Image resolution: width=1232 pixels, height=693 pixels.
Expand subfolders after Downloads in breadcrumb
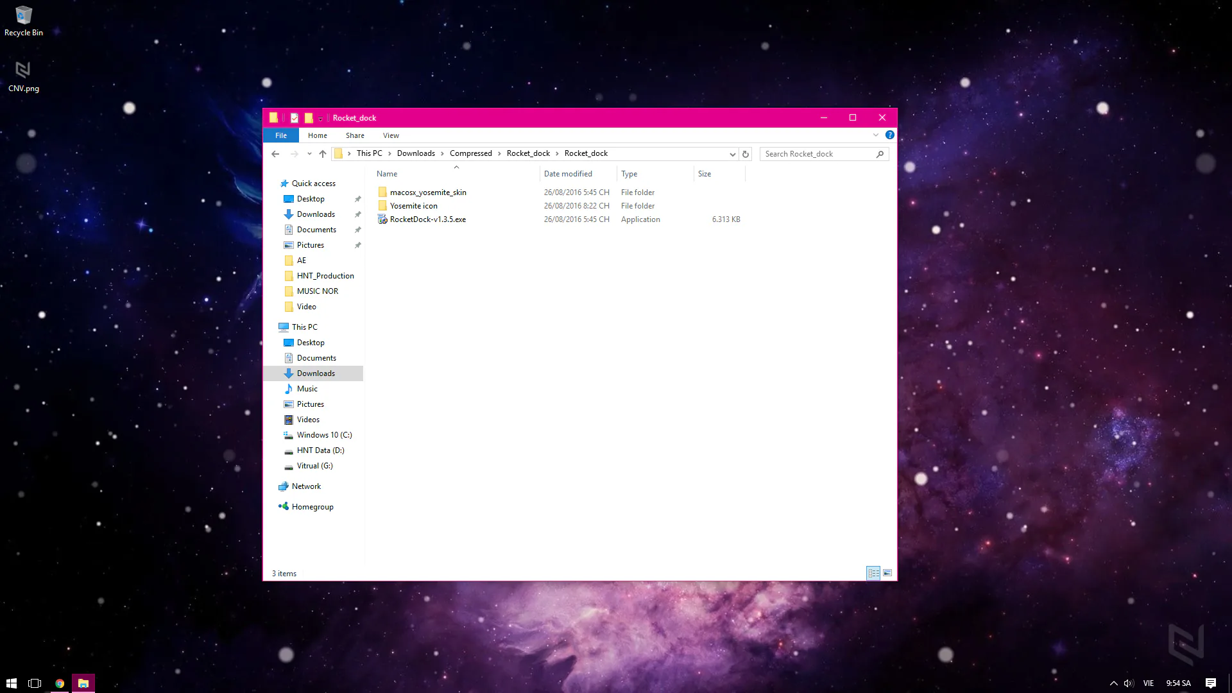pyautogui.click(x=442, y=154)
